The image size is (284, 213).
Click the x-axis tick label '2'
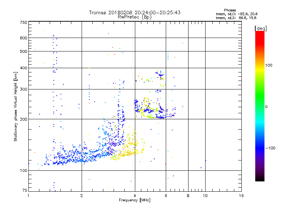pos(82,196)
